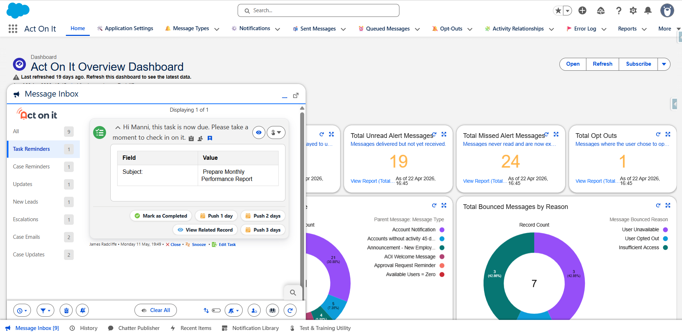Open the global create plus menu
682x335 pixels.
[582, 11]
